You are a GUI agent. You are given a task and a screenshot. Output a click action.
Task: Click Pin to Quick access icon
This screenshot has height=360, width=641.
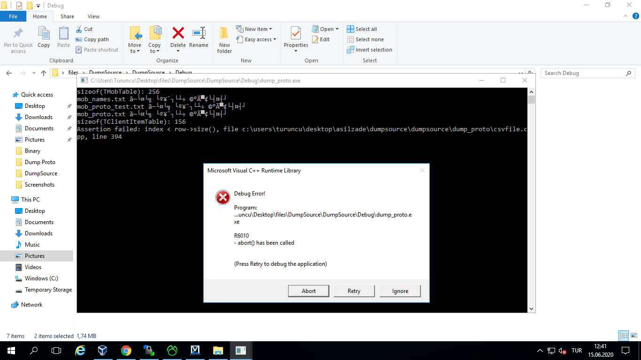click(18, 34)
